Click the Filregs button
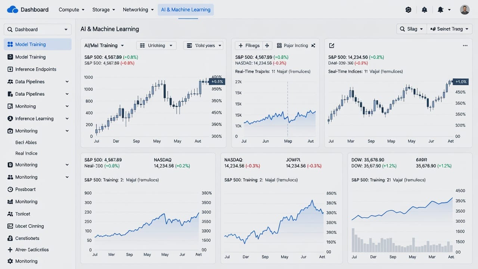478x269 pixels. [249, 46]
